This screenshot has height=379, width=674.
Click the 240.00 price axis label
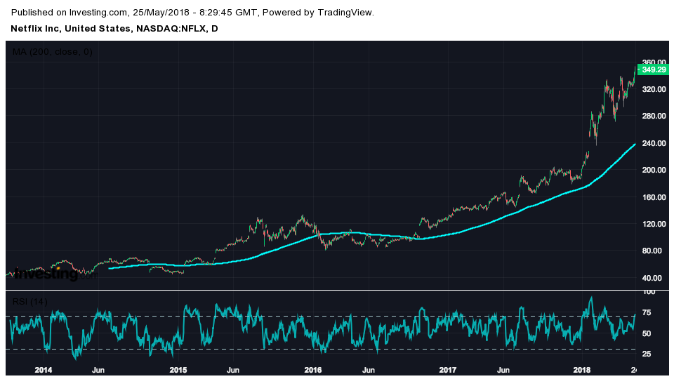(x=654, y=143)
